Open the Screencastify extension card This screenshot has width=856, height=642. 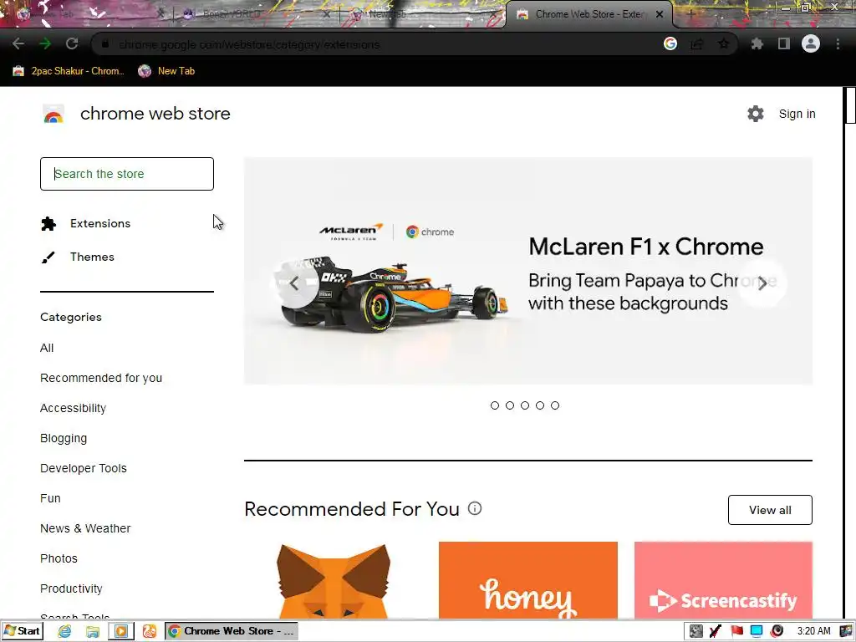tap(723, 580)
